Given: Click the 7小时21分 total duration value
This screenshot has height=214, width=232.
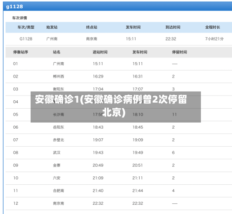Looking at the screenshot, I should [214, 39].
